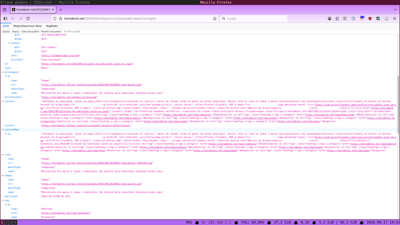Switch to workspace 3 in status bar

(x=11, y=222)
